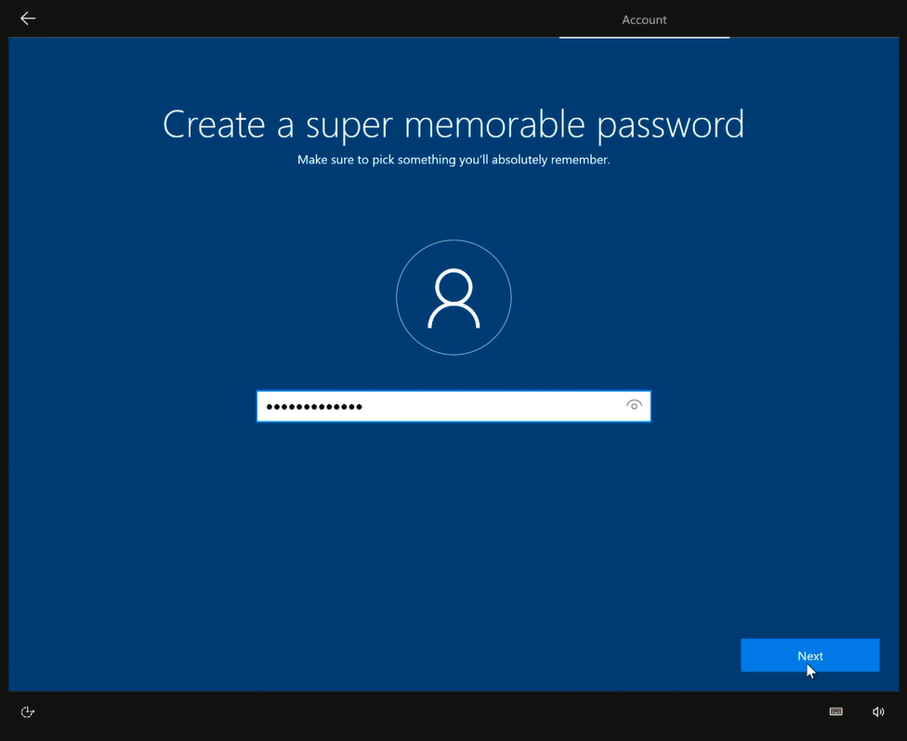Image resolution: width=907 pixels, height=741 pixels.
Task: Click the word 'password' in the heading
Action: (667, 126)
